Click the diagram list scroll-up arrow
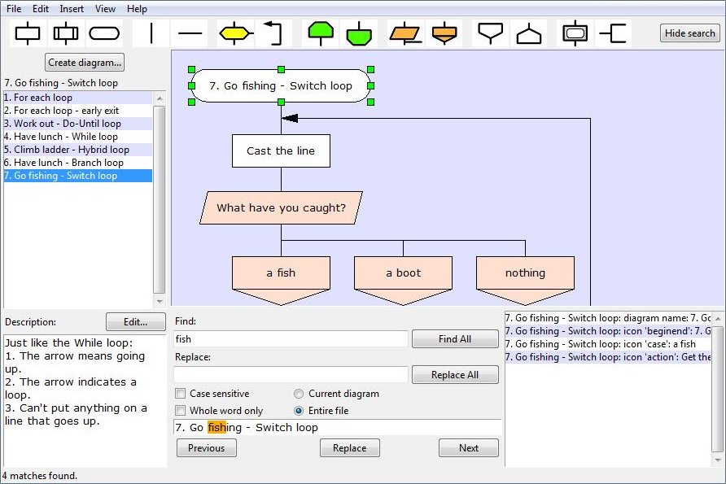 (160, 98)
